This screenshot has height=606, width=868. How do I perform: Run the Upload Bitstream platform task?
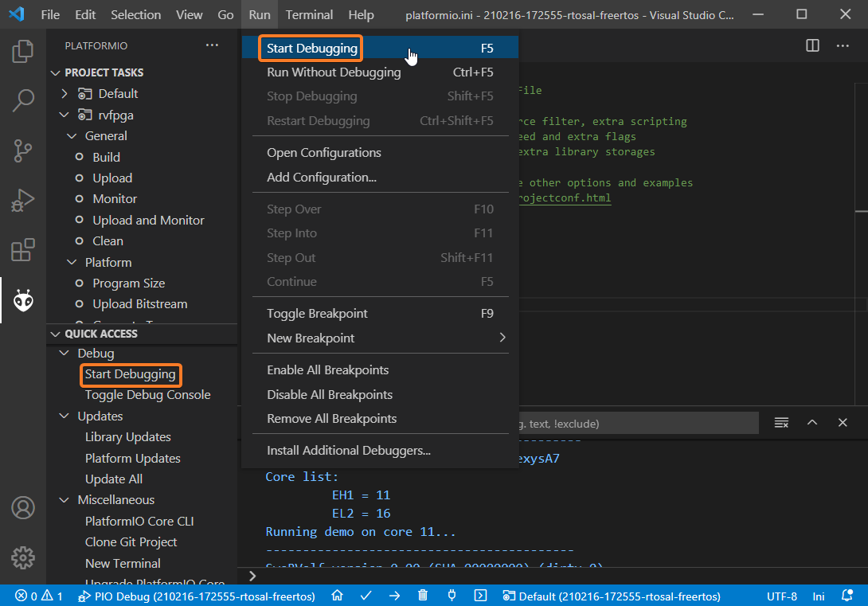140,304
